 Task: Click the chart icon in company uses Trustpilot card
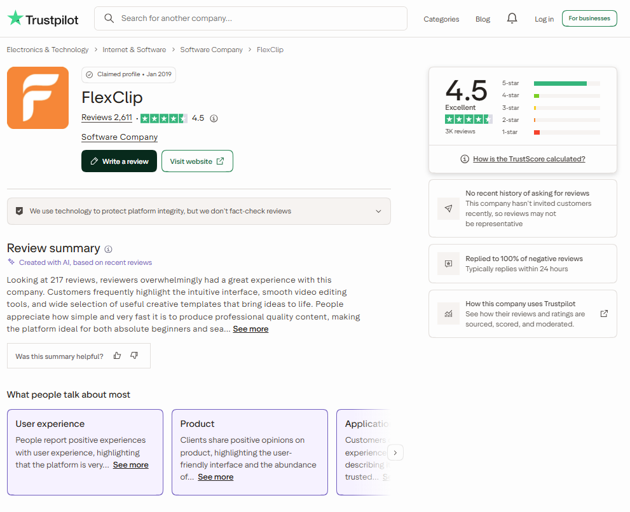tap(448, 314)
